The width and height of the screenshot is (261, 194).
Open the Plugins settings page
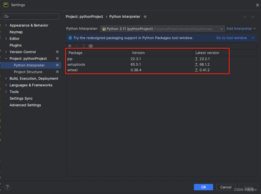pos(15,45)
